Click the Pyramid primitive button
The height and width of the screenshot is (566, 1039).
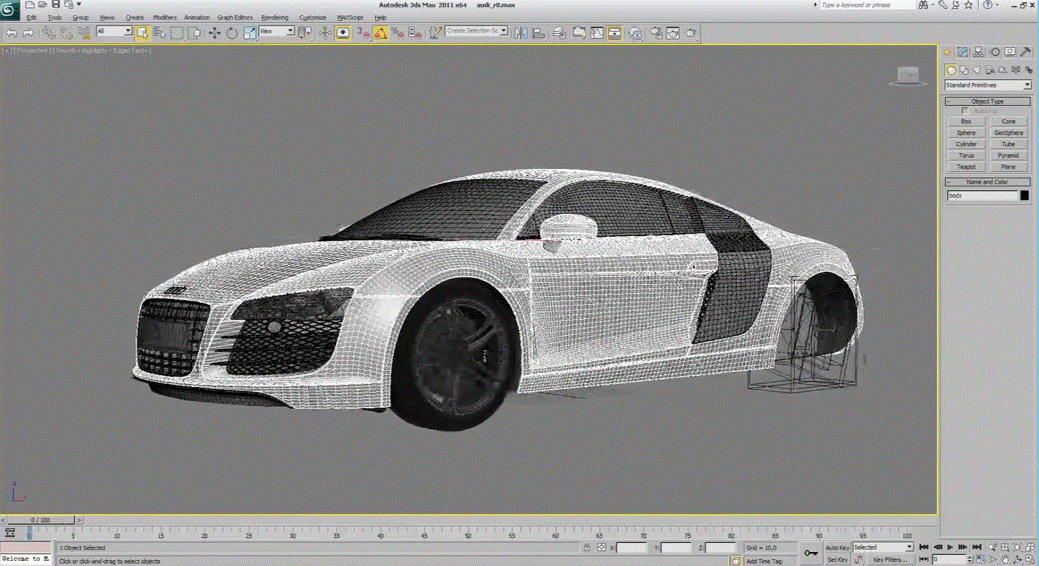[1009, 155]
